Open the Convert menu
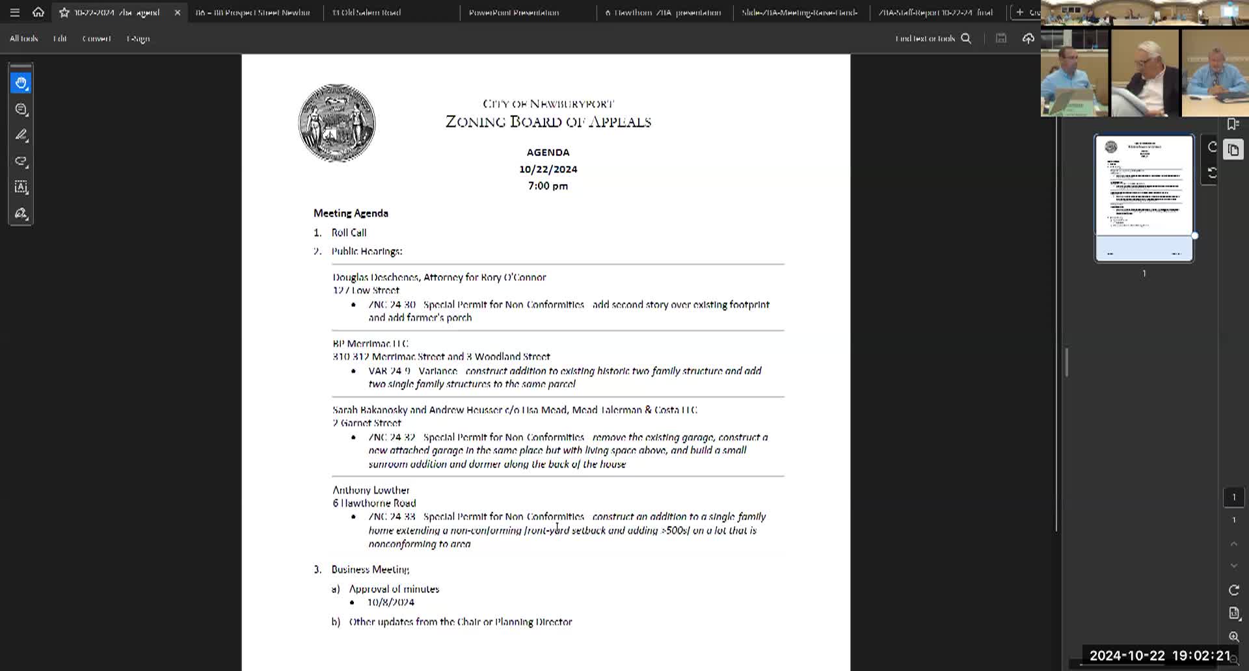The width and height of the screenshot is (1249, 671). coord(96,38)
